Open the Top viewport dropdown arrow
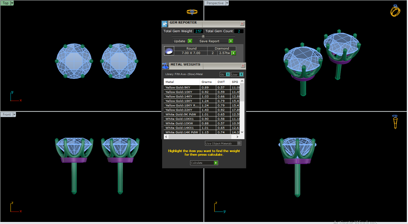The width and height of the screenshot is (408, 224). click(12, 3)
